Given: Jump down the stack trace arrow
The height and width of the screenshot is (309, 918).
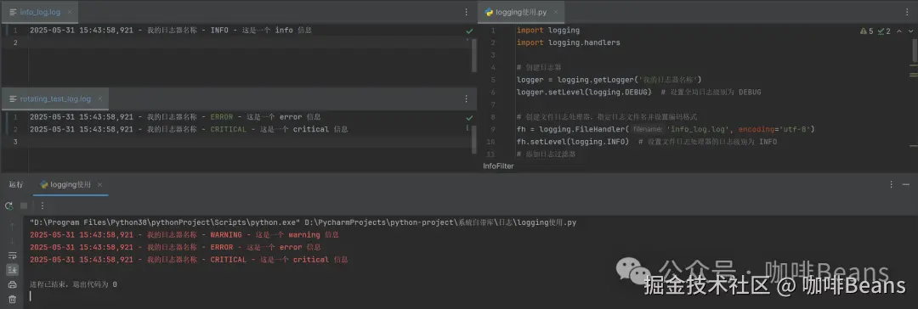Looking at the screenshot, I should pos(12,241).
